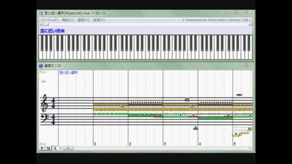Click the blue song title inside the score monitor
The height and width of the screenshot is (164, 292).
[x=68, y=73]
